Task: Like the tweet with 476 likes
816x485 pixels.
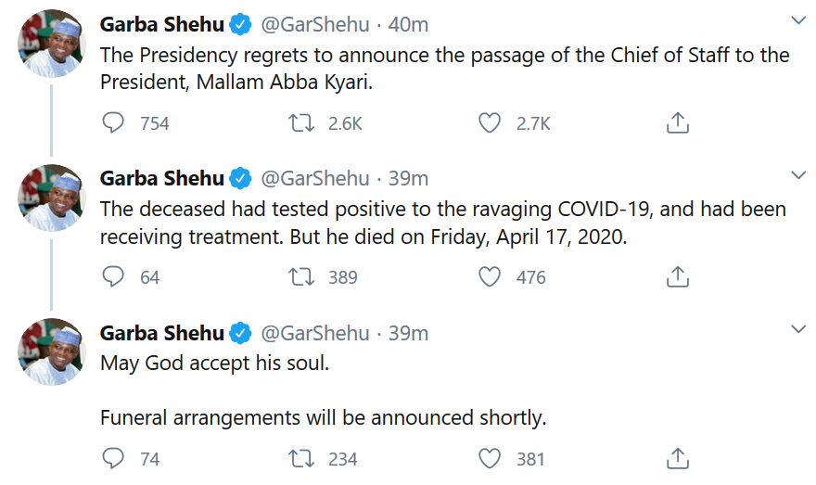Action: [490, 276]
